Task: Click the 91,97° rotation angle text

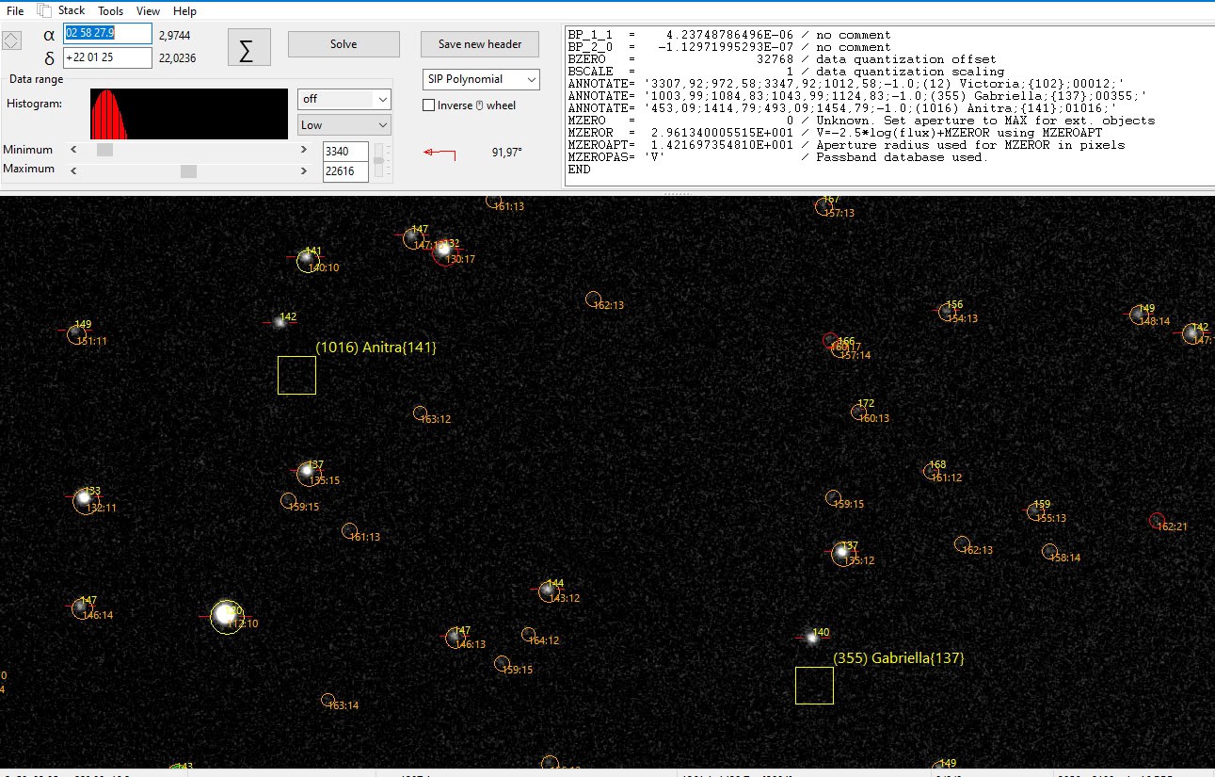Action: coord(507,152)
